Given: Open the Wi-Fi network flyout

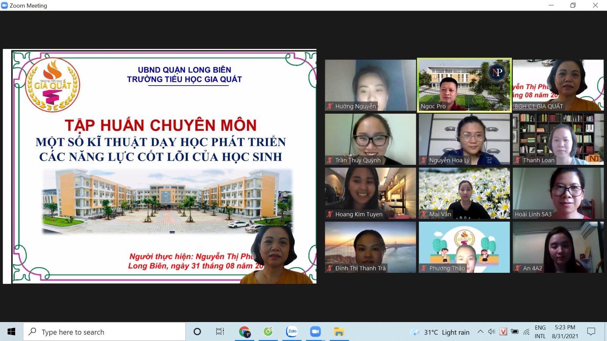Looking at the screenshot, I should click(526, 332).
